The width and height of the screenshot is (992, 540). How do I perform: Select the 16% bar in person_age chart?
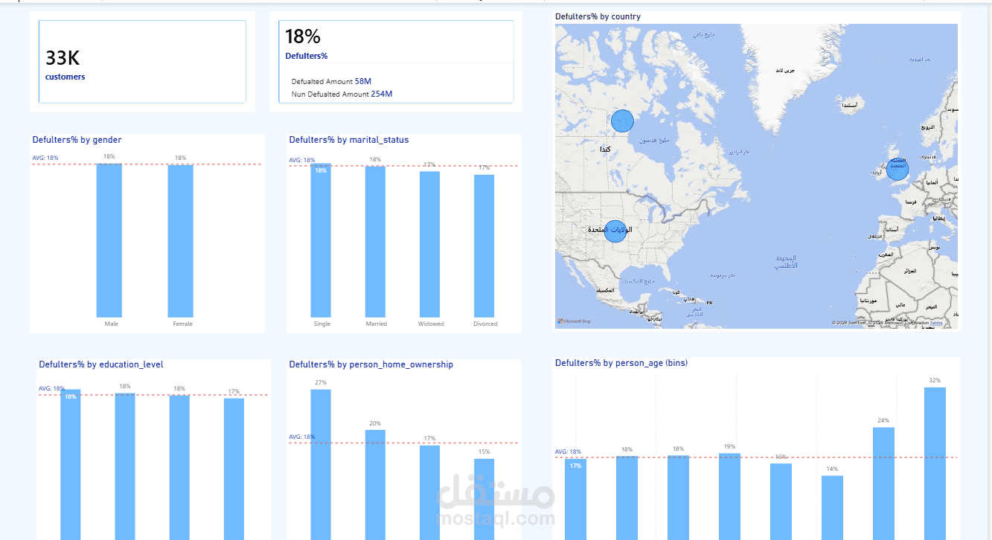click(781, 501)
